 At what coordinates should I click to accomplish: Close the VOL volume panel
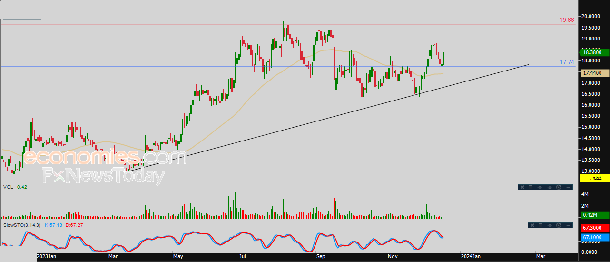point(522,187)
